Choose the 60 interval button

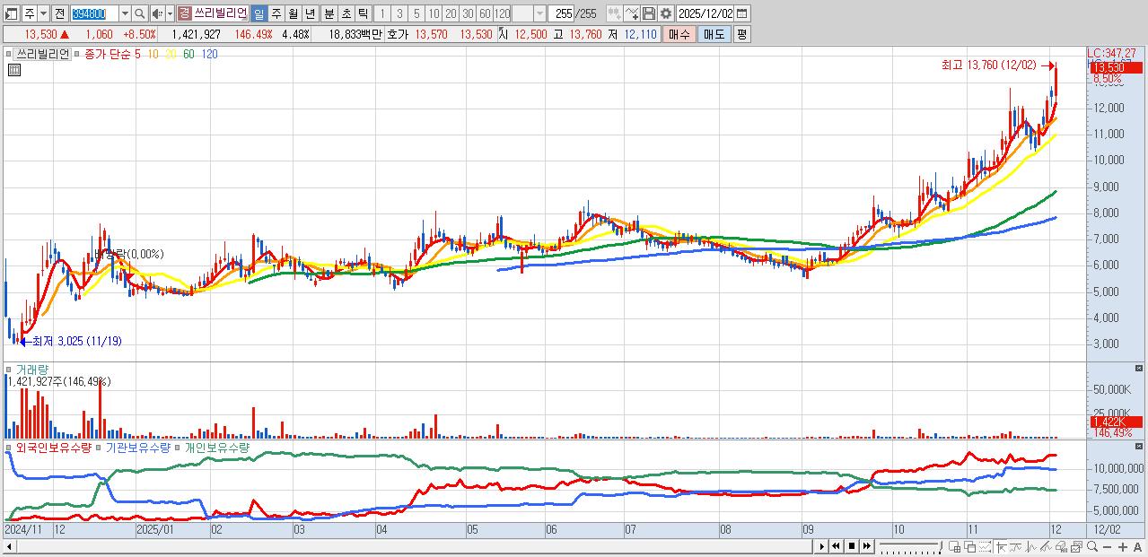point(485,13)
